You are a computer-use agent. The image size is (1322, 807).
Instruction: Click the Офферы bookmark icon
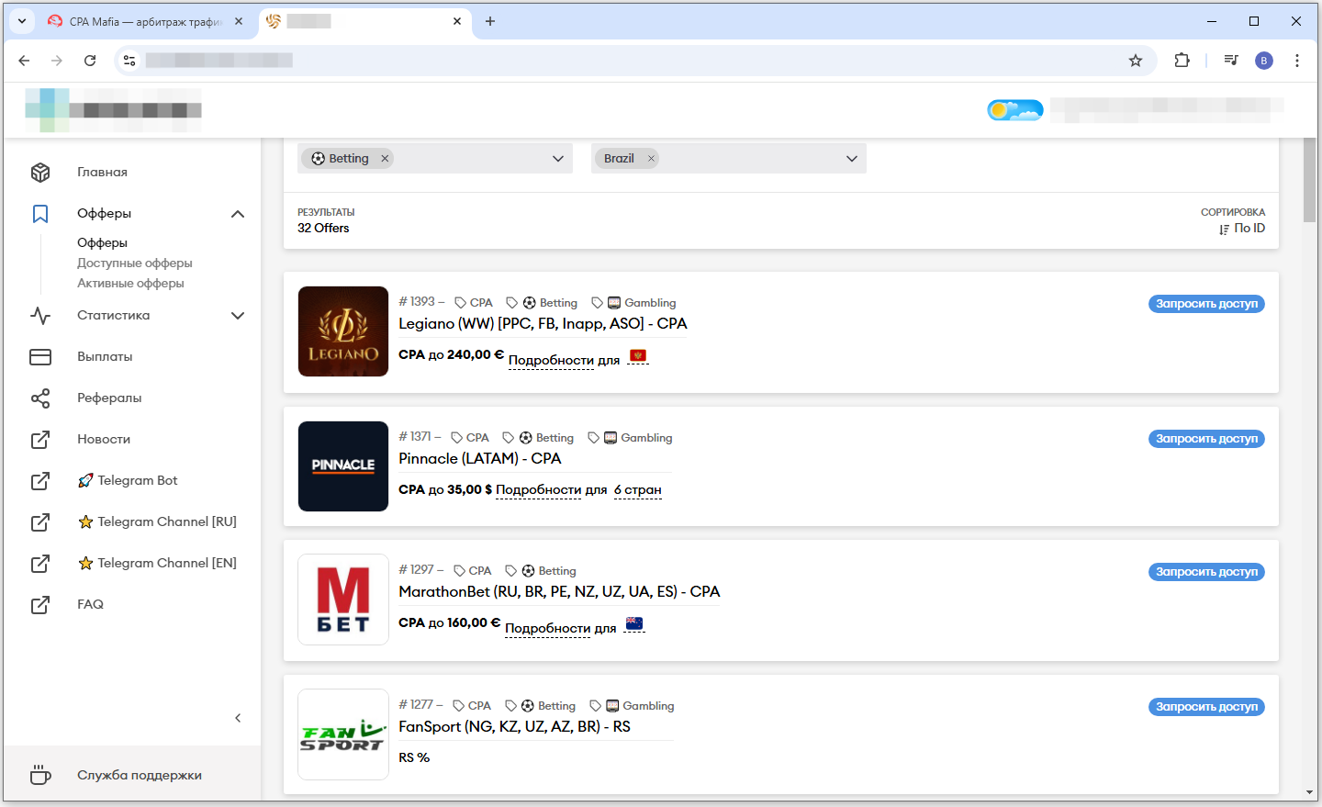(x=40, y=214)
